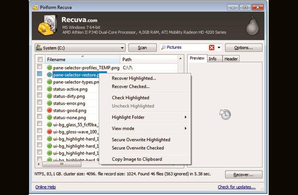The width and height of the screenshot is (298, 195).
Task: Sort by the Filename column header
Action: tap(82, 59)
